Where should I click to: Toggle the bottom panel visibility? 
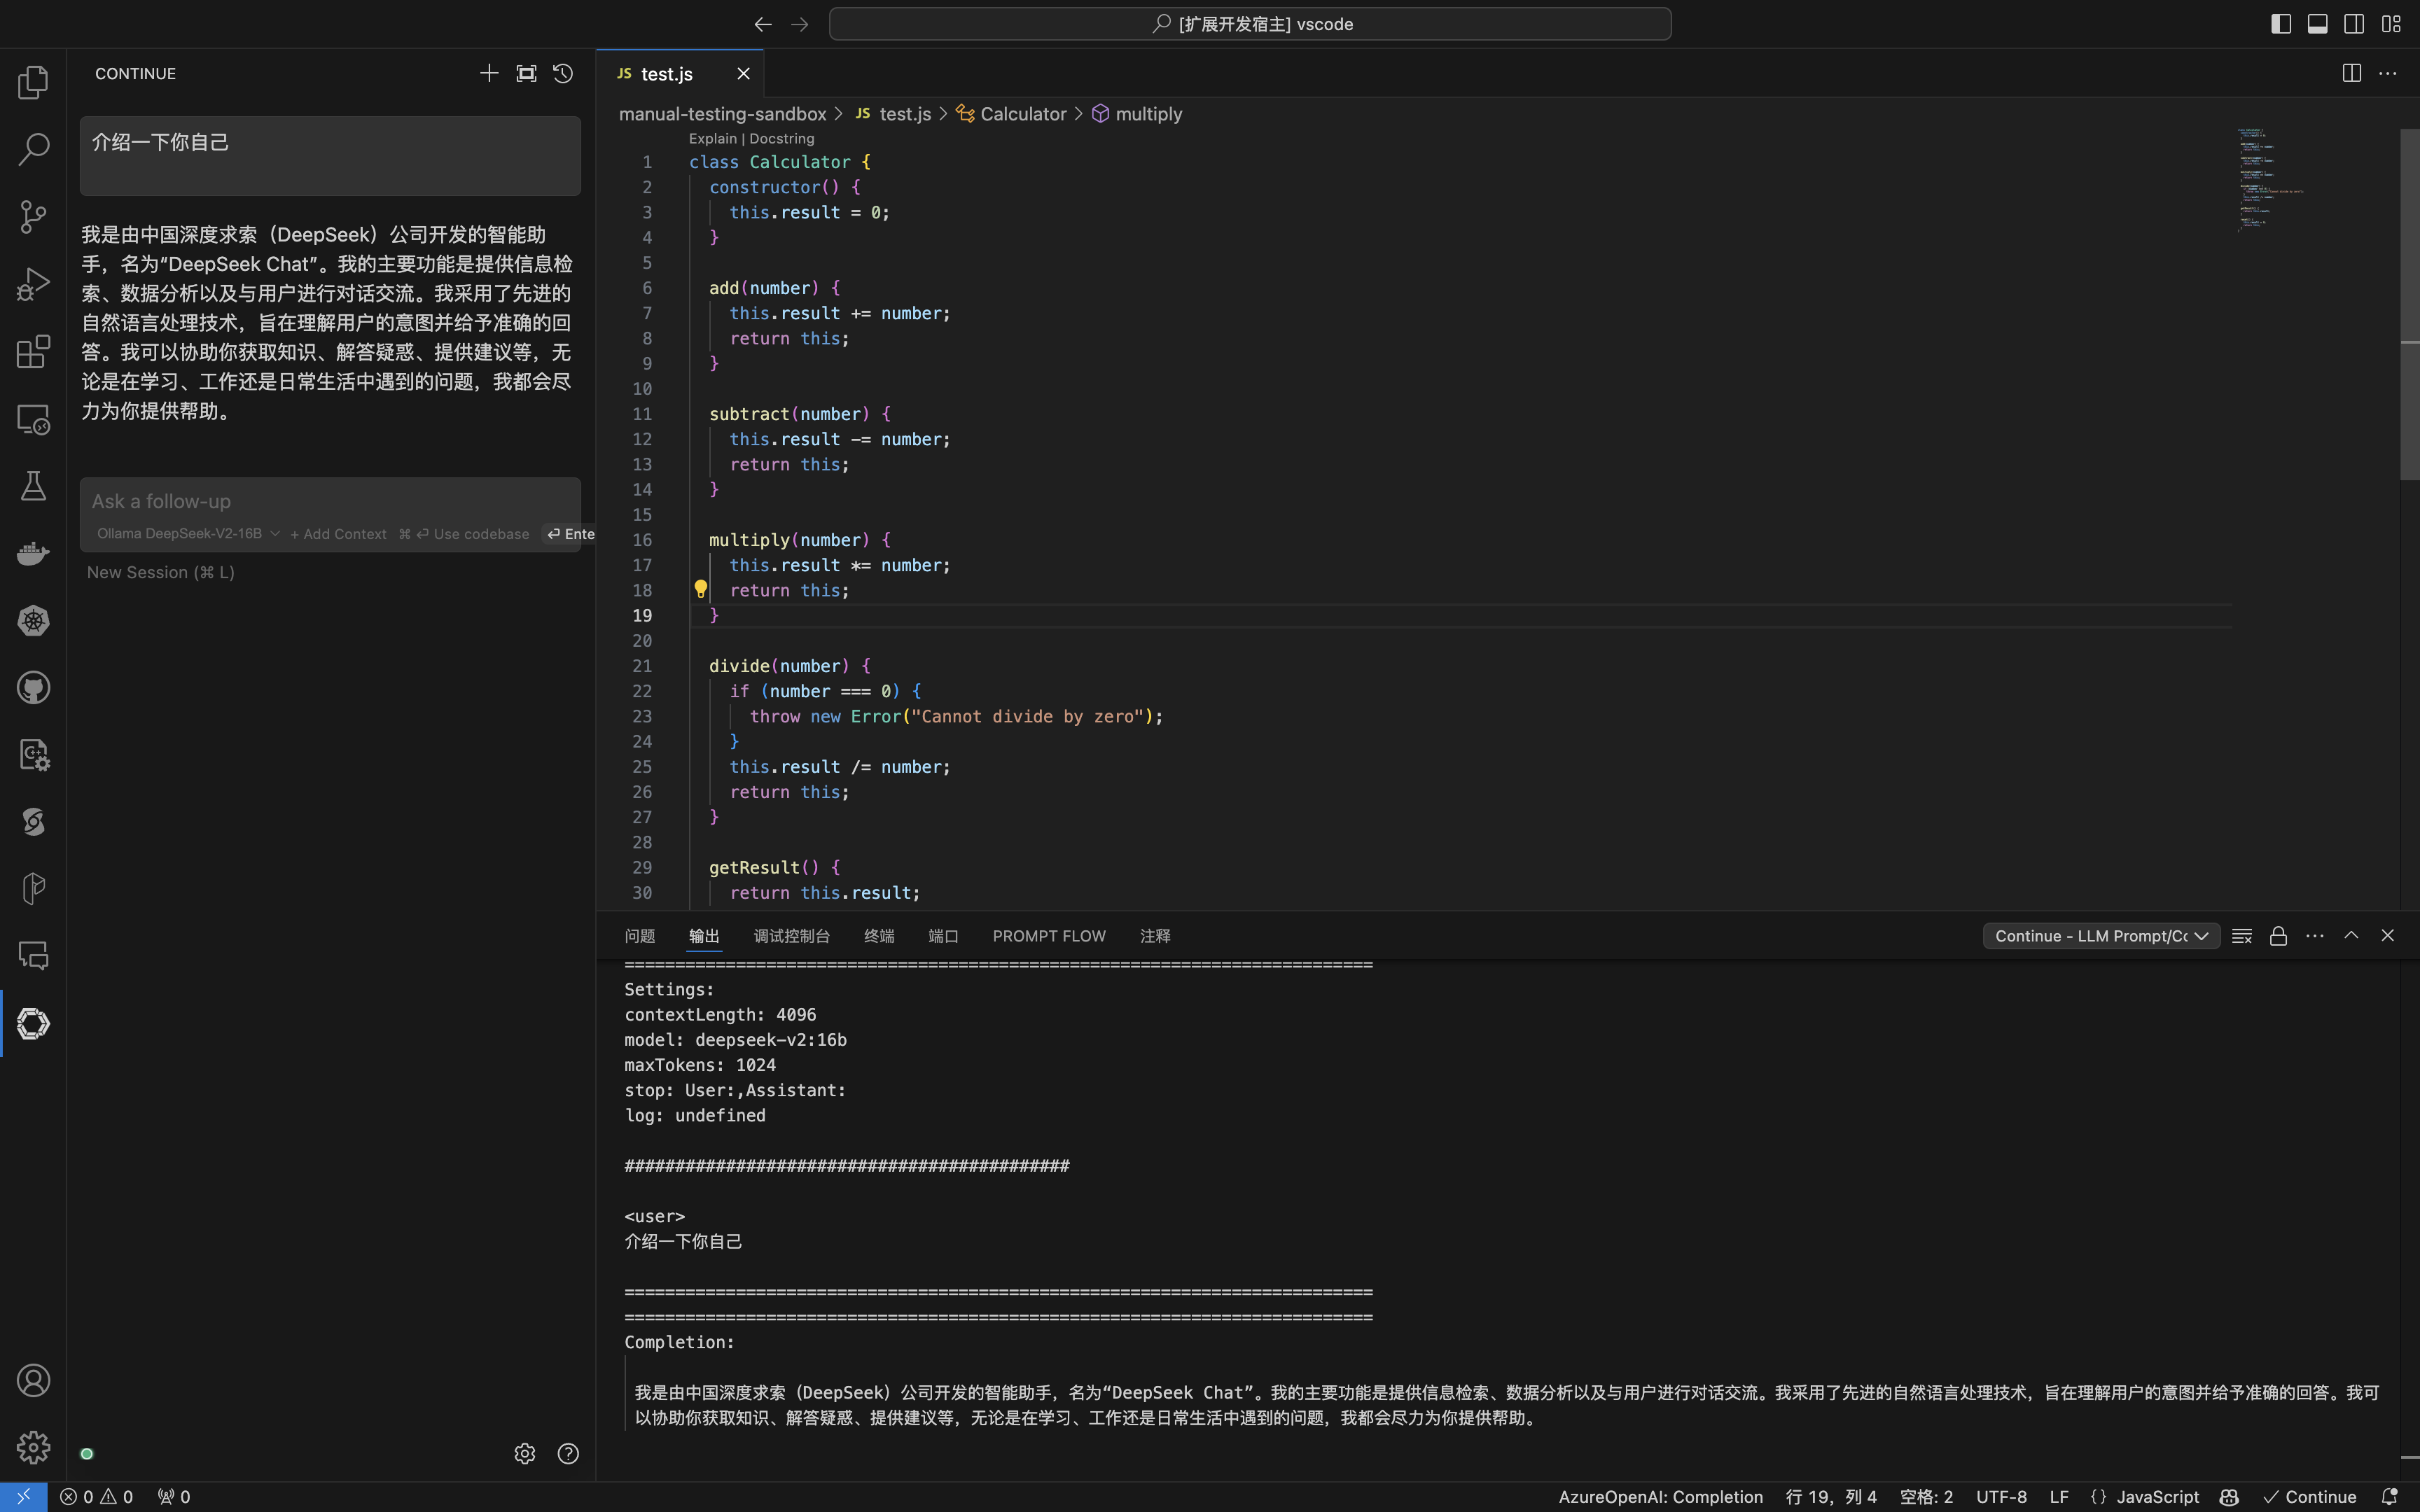click(2317, 24)
